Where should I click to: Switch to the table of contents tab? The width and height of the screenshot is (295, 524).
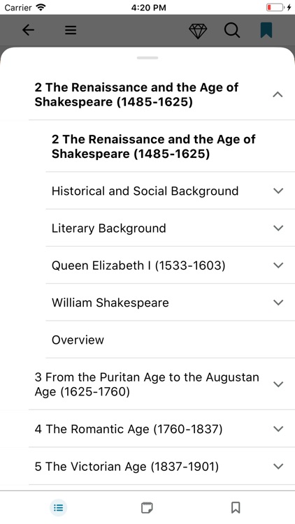[59, 508]
